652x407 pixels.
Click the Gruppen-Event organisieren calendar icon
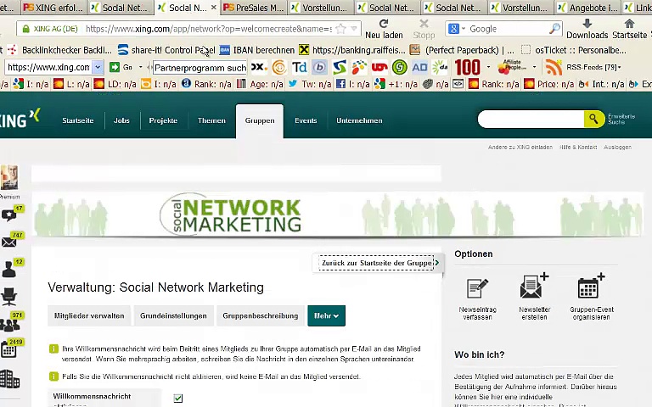click(x=591, y=287)
